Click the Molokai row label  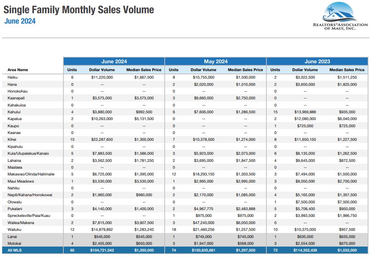click(14, 243)
